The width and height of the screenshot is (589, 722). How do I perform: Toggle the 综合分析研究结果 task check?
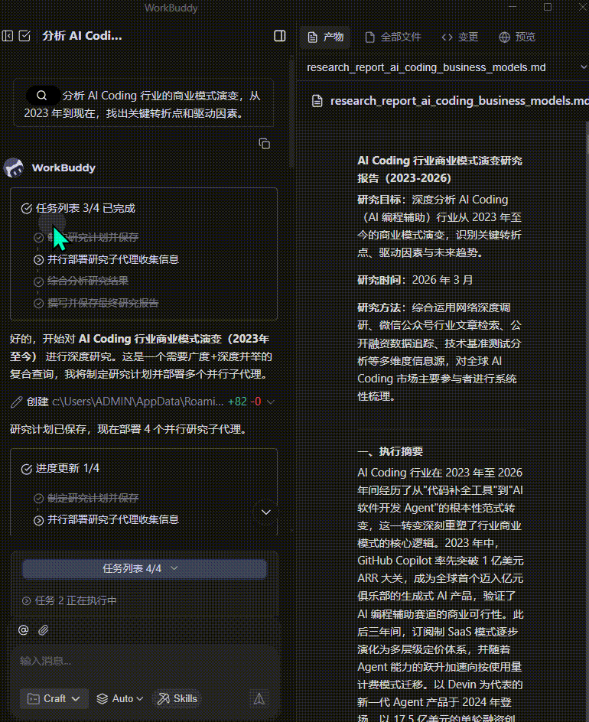(39, 281)
